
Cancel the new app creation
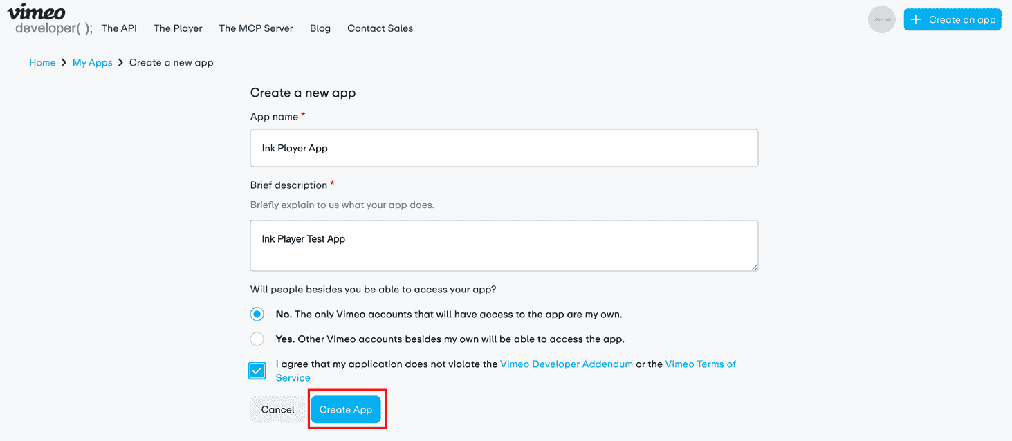coord(277,409)
